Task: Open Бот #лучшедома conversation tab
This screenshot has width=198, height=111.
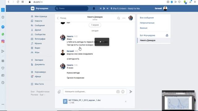Action: (x=154, y=35)
